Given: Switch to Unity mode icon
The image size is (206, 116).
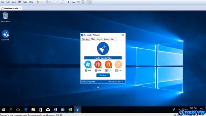Looking at the screenshot, I should coord(83,2).
